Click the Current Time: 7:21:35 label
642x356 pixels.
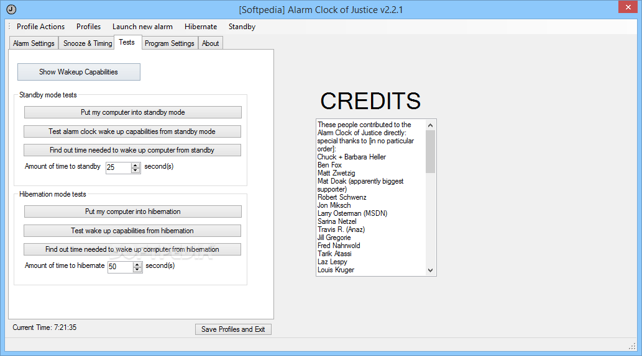click(x=45, y=327)
